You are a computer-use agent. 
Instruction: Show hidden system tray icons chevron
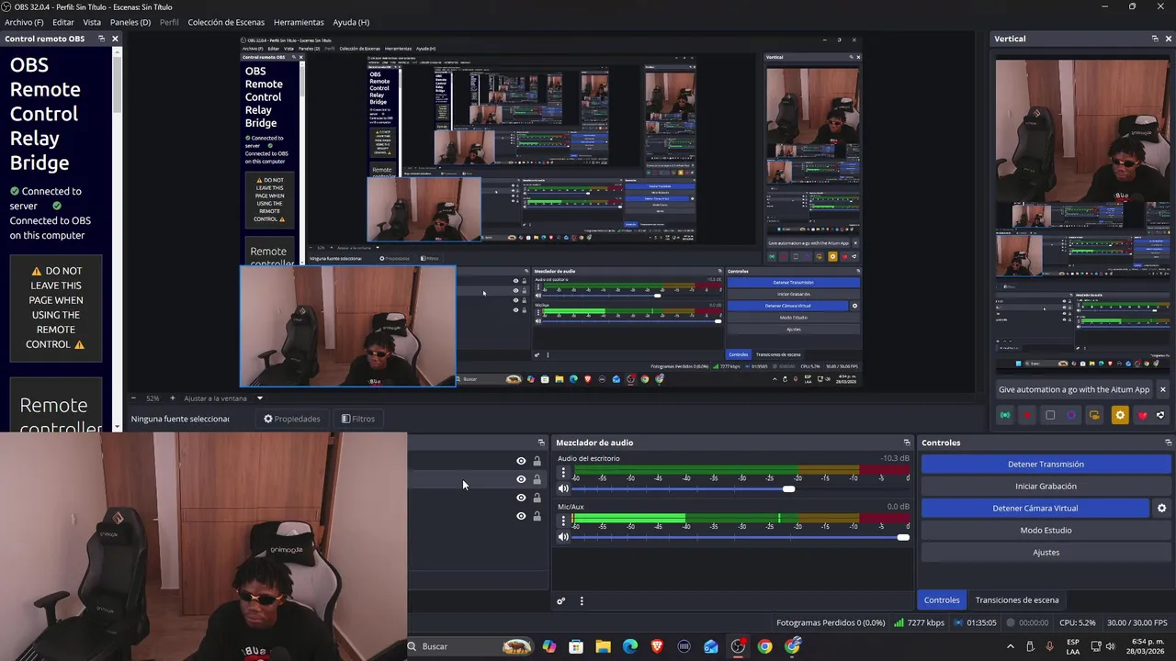(x=1011, y=646)
